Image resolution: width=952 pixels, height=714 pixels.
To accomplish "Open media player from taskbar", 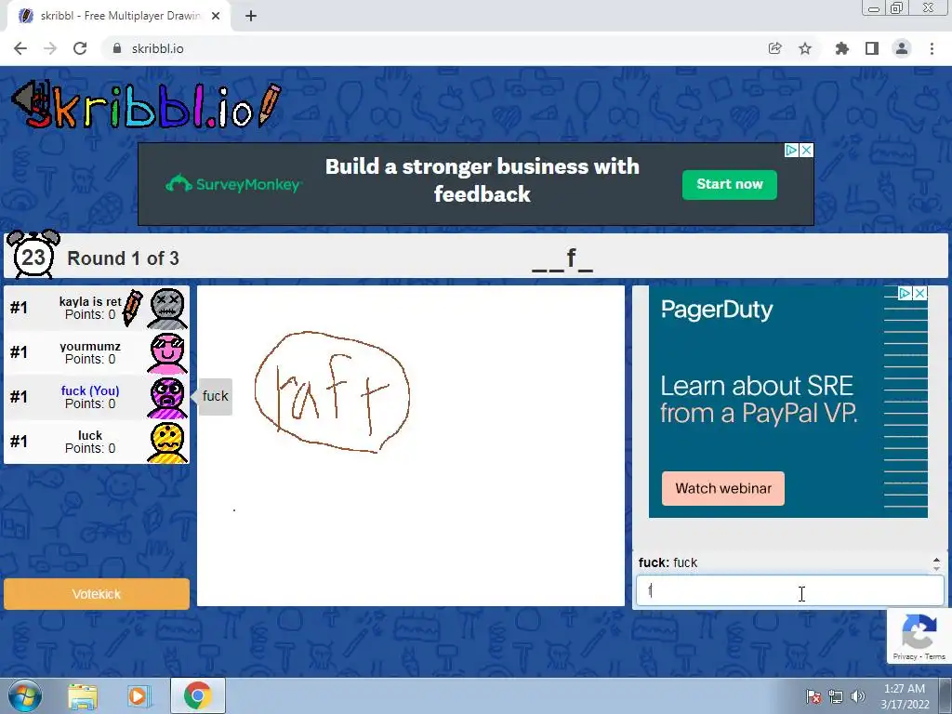I will click(138, 695).
